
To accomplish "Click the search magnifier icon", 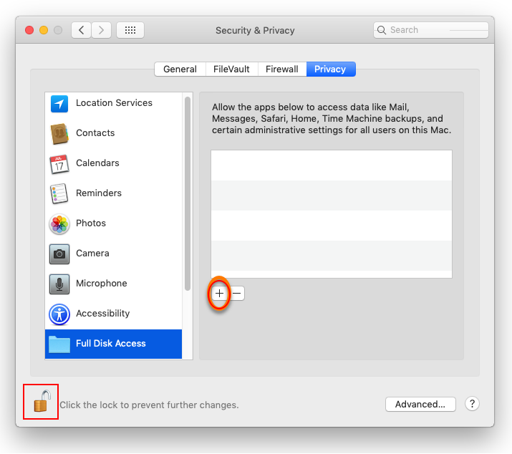I will point(382,30).
